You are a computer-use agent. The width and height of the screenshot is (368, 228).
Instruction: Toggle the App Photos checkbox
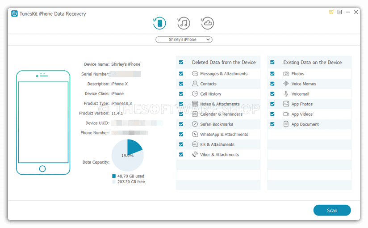(x=272, y=104)
